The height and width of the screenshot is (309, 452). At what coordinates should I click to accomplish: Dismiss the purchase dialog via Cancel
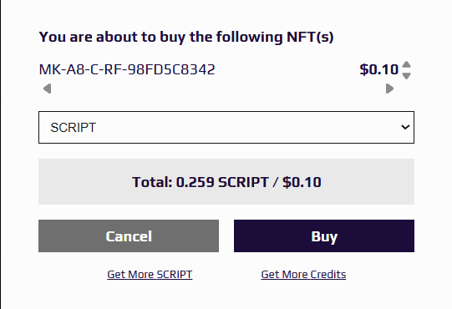(x=129, y=236)
